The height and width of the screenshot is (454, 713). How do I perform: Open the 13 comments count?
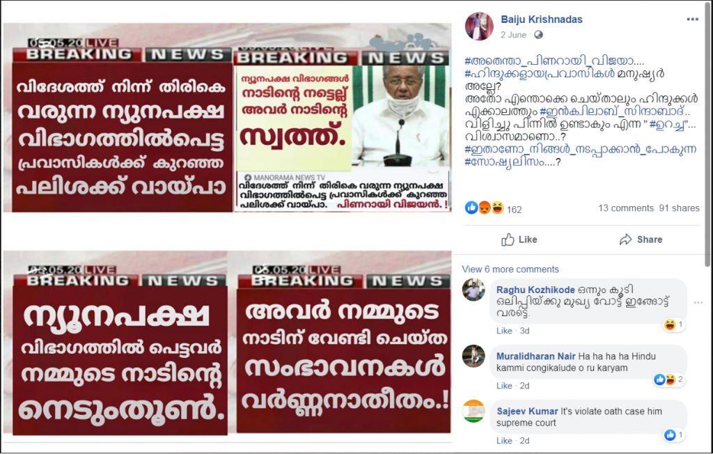tap(626, 208)
